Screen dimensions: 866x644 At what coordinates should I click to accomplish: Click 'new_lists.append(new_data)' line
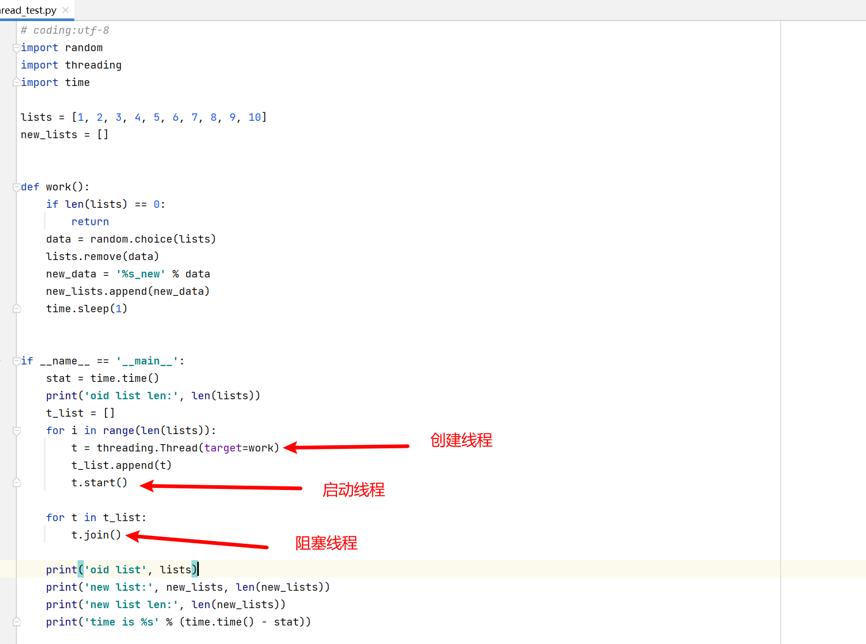[x=128, y=291]
